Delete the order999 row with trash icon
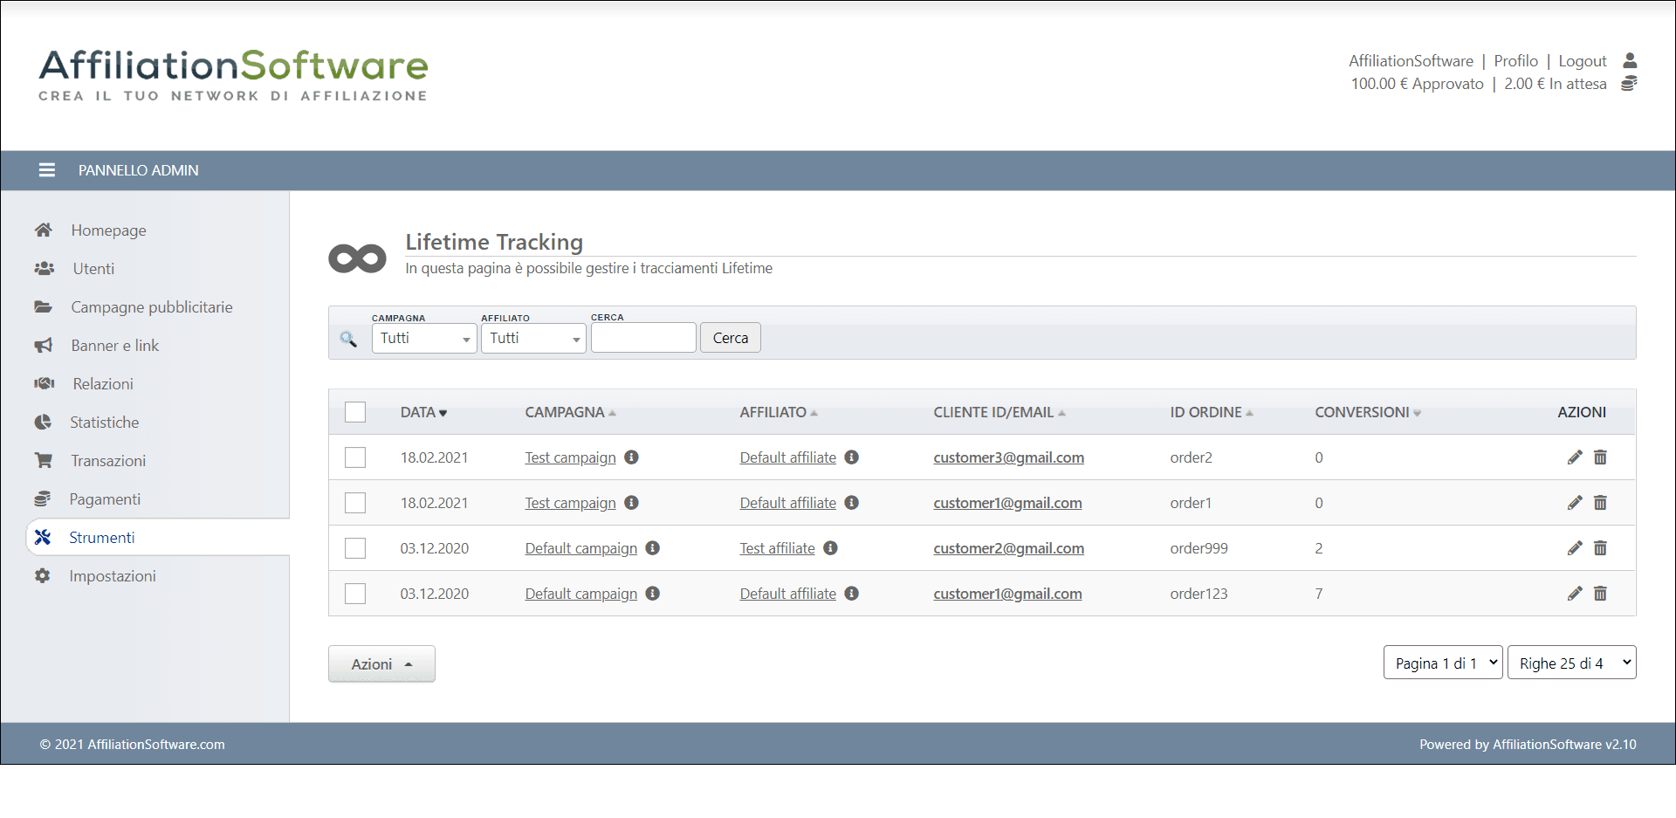The image size is (1676, 818). click(x=1600, y=548)
